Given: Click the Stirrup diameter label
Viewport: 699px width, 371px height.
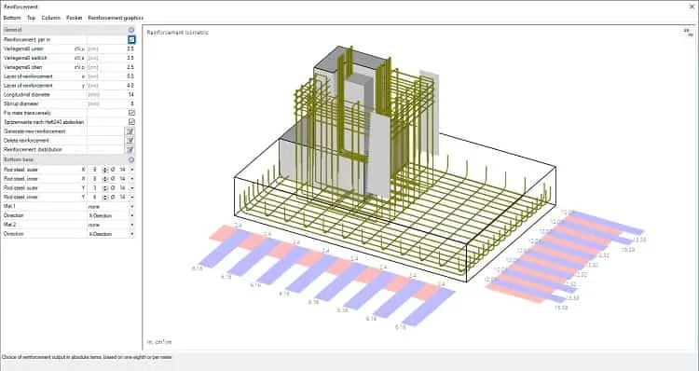Looking at the screenshot, I should tap(21, 103).
